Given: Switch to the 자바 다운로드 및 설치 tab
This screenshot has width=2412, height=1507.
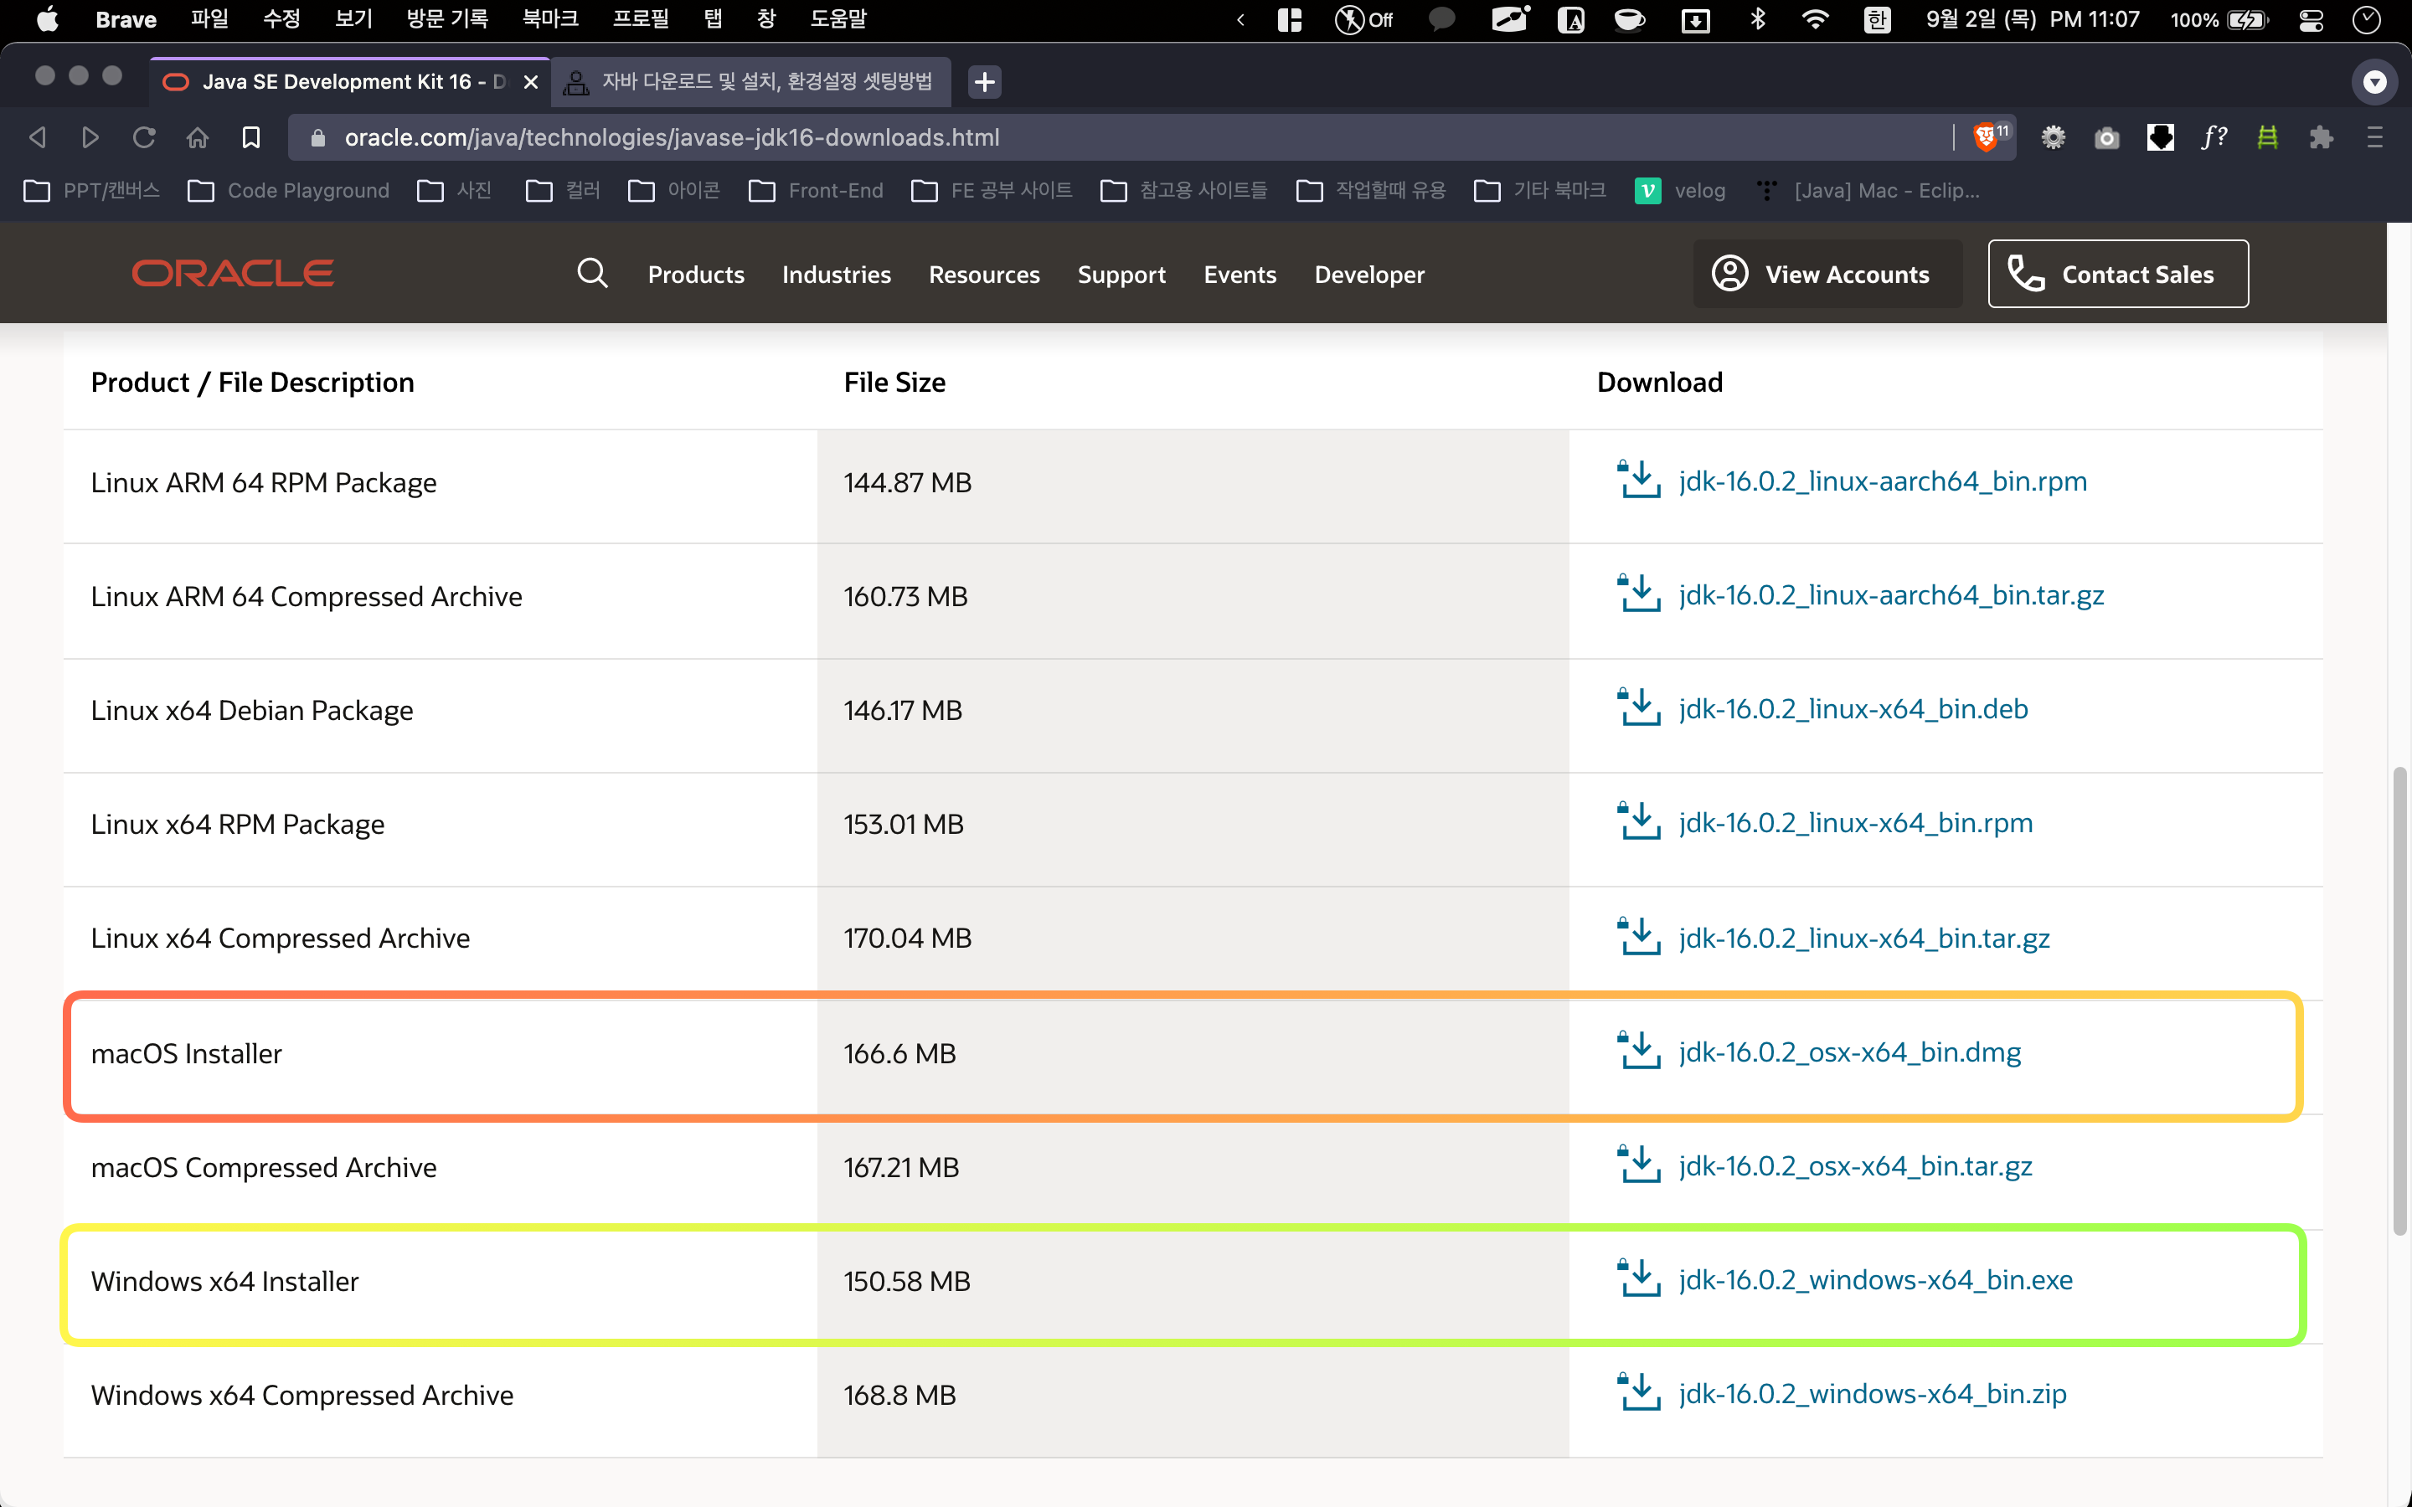Looking at the screenshot, I should point(751,82).
